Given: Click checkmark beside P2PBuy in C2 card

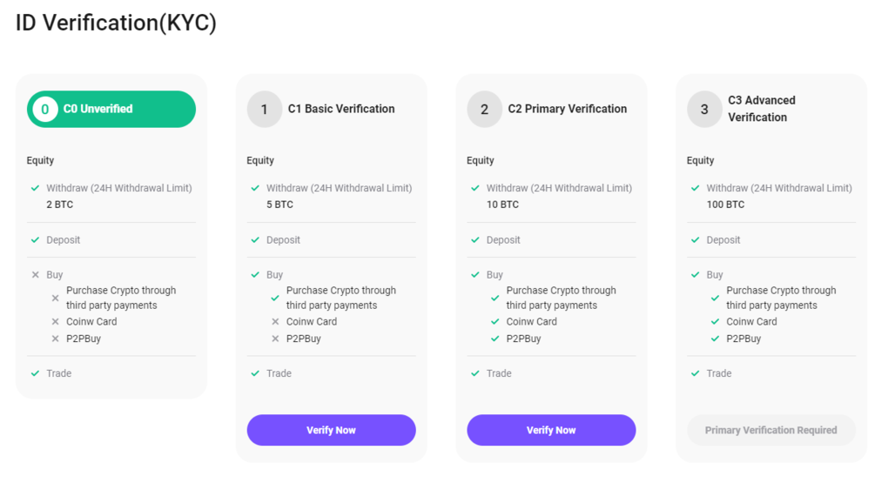Looking at the screenshot, I should tap(495, 339).
